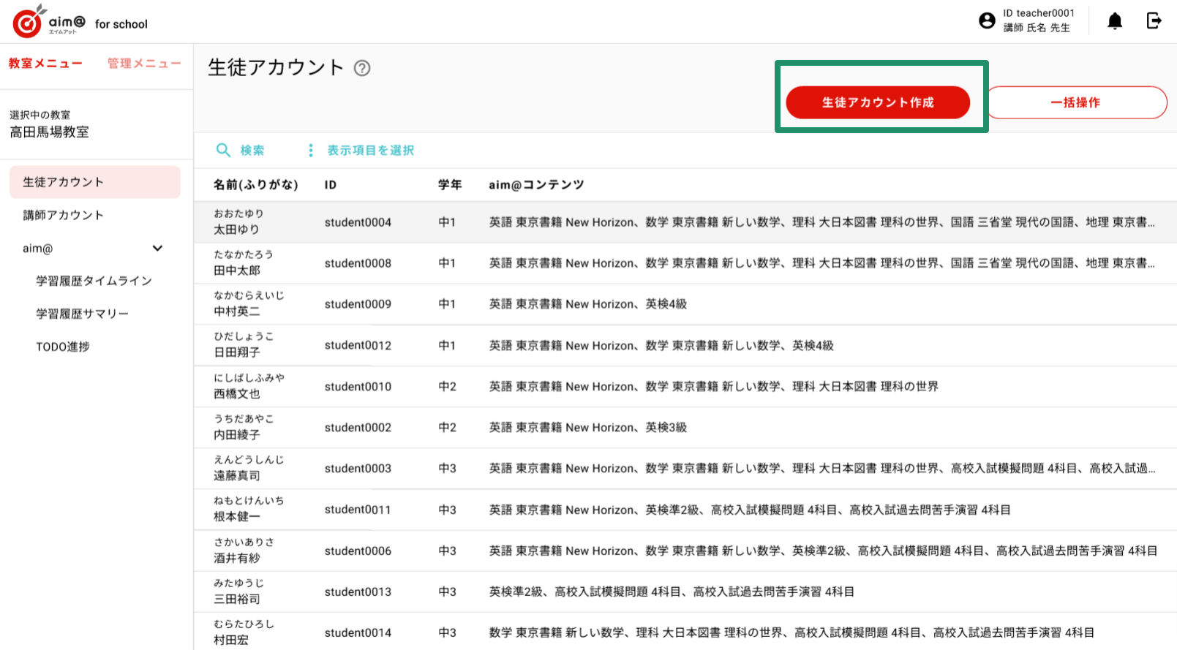1177x650 pixels.
Task: Click the 一括操作 button
Action: (1075, 102)
